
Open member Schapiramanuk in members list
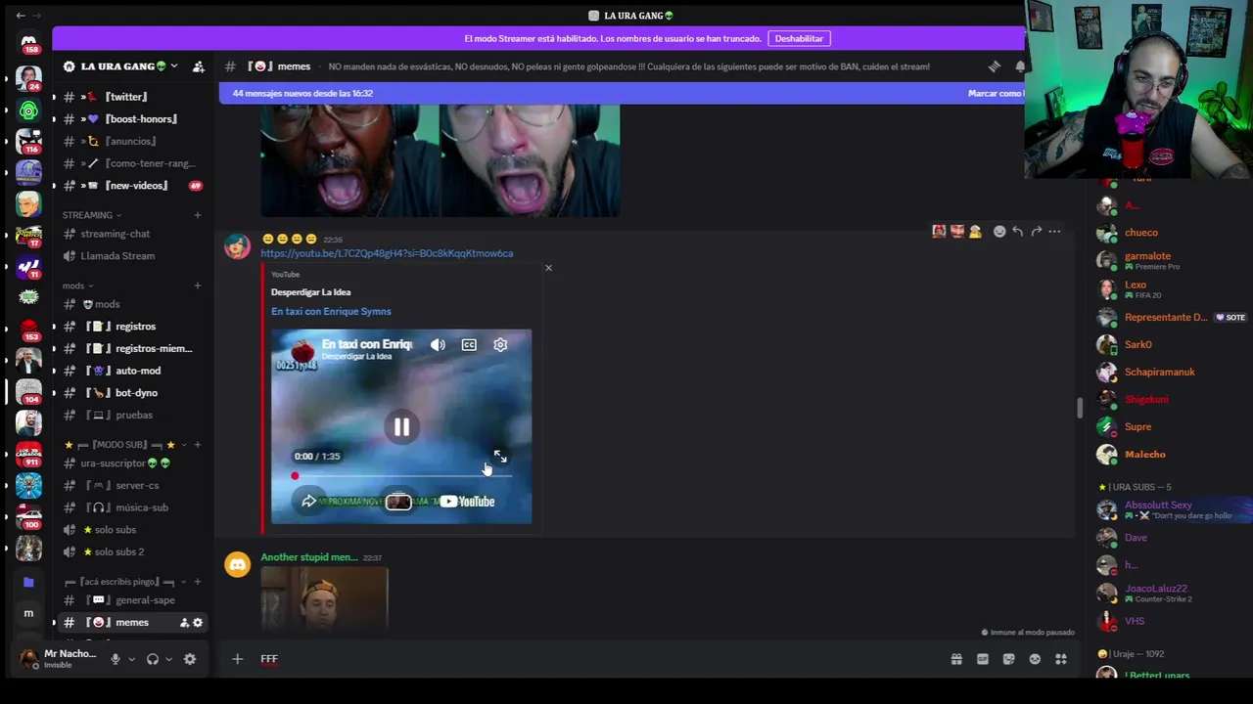coord(1159,372)
